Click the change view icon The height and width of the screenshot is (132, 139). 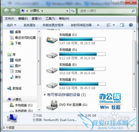tap(108, 25)
